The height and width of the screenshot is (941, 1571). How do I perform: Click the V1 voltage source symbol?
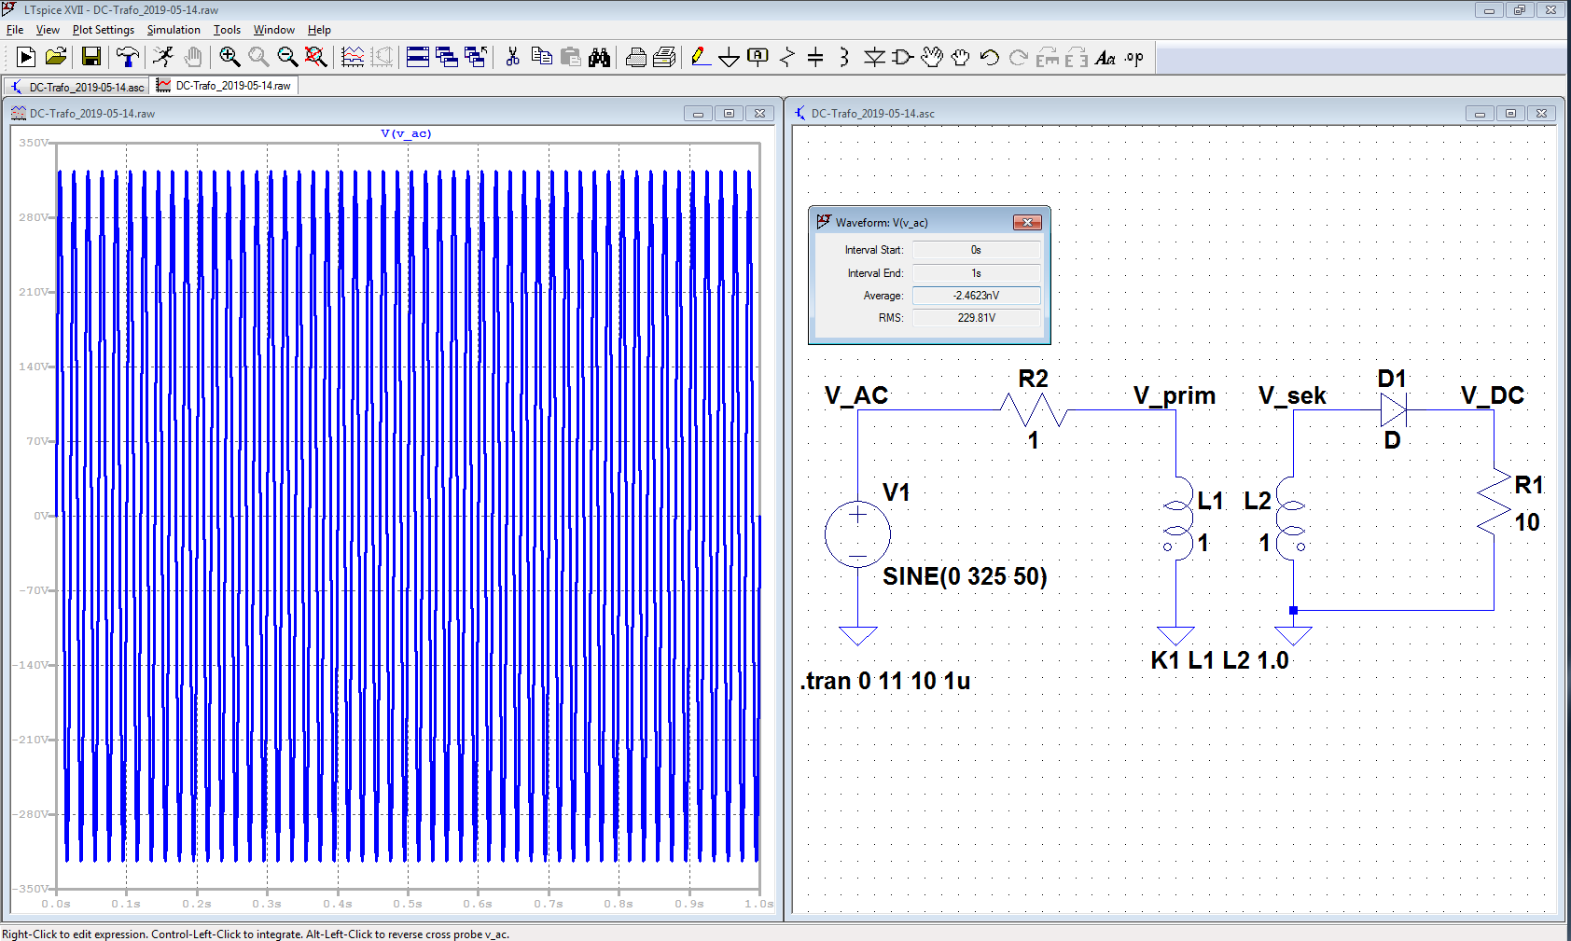(x=858, y=534)
